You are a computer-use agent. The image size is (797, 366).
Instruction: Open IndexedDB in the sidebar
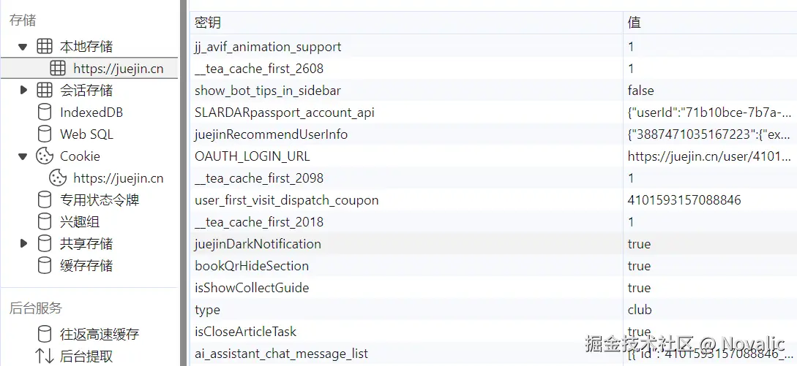point(91,113)
